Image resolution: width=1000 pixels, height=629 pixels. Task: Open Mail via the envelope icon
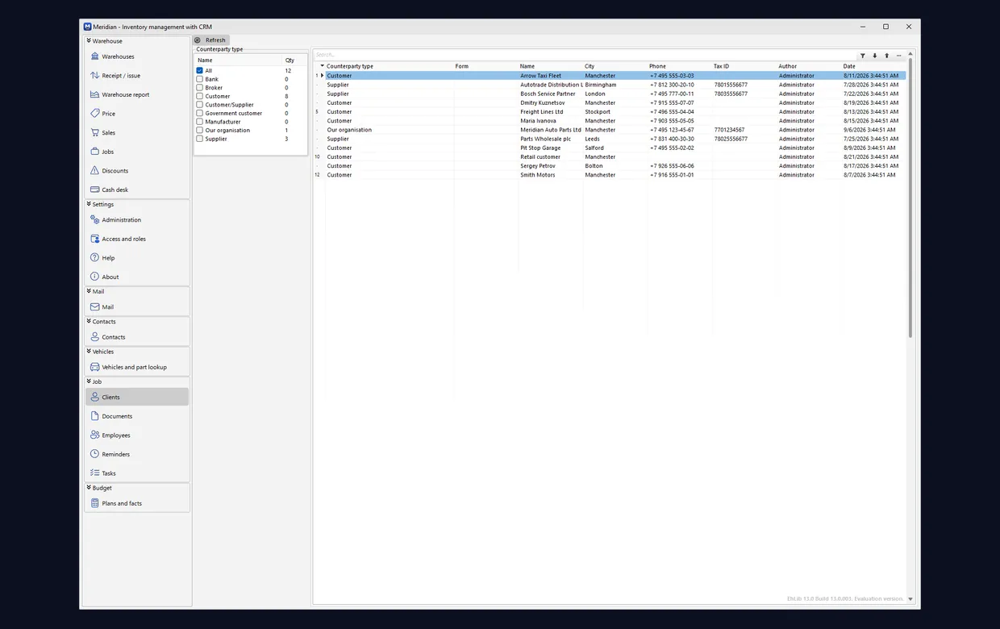95,307
